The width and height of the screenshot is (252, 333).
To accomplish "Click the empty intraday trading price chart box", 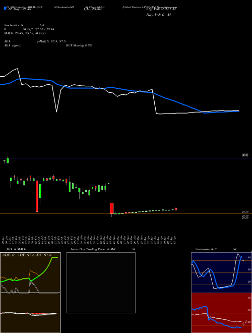I will [101, 283].
